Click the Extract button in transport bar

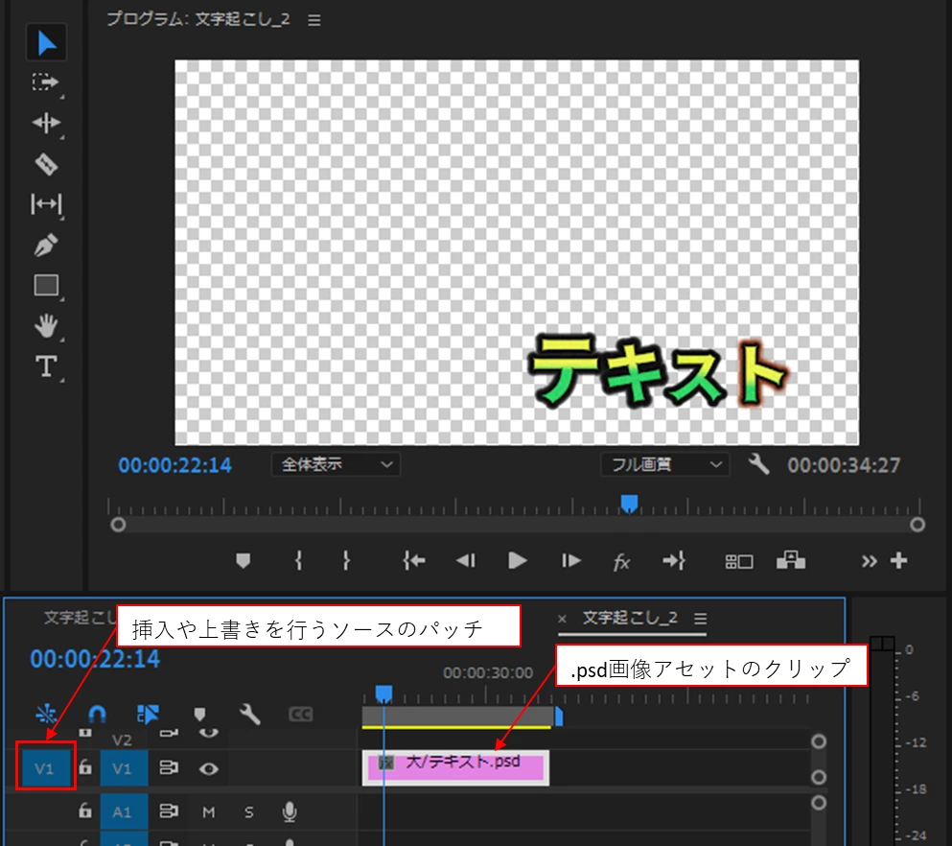click(791, 560)
